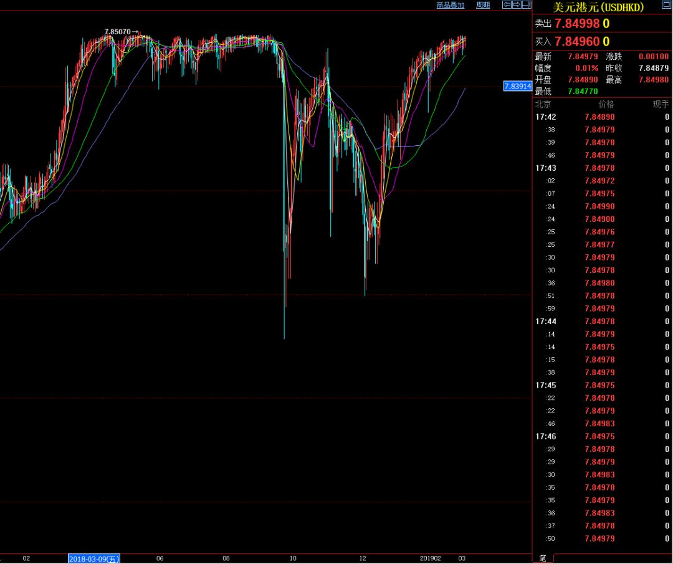673x564 pixels.
Task: Select the :07 tick row
Action: pyautogui.click(x=602, y=194)
